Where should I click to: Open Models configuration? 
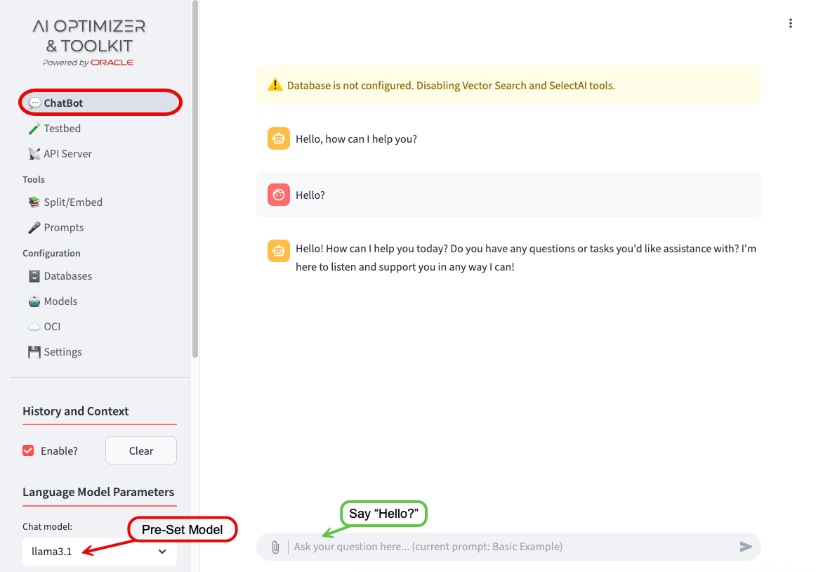(x=100, y=301)
